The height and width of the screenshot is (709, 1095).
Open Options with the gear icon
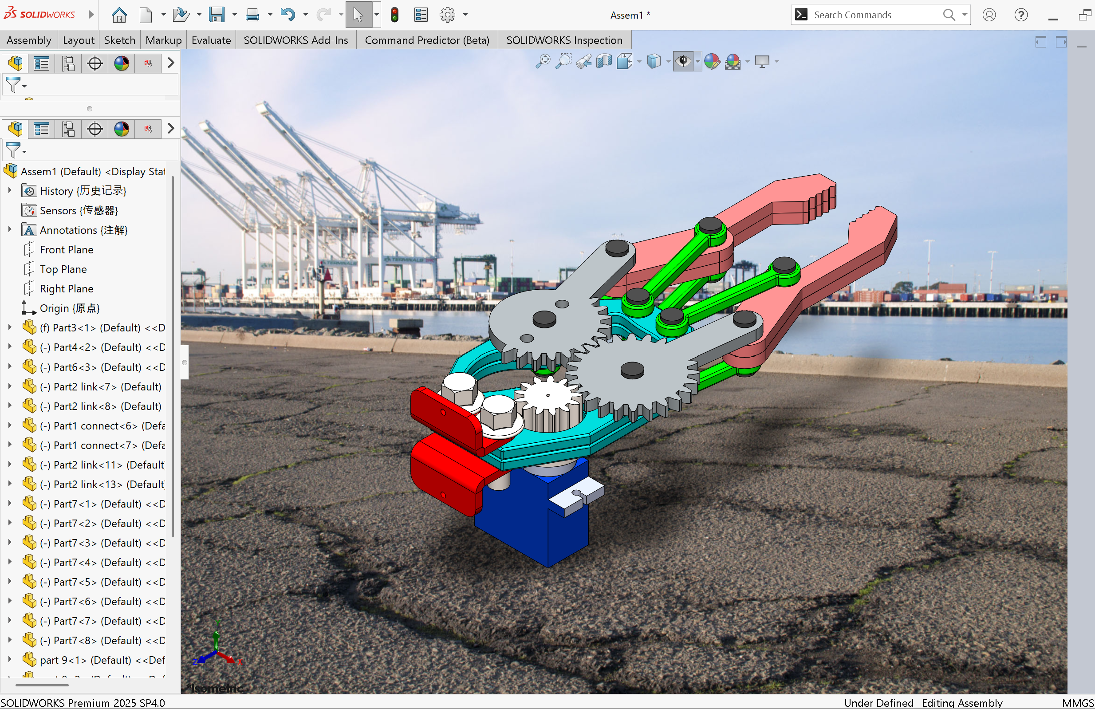click(x=448, y=15)
